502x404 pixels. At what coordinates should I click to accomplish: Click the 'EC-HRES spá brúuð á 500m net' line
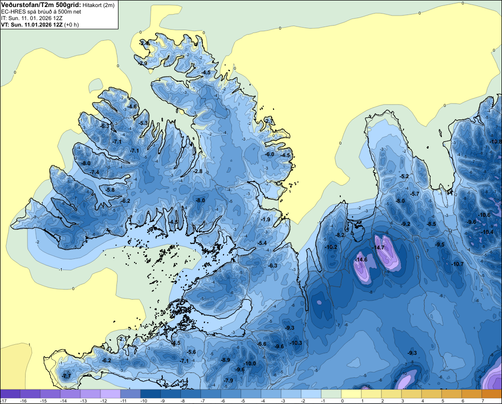click(x=41, y=12)
